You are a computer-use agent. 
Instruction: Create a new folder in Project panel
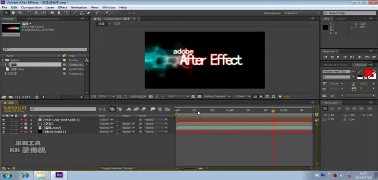(11, 97)
